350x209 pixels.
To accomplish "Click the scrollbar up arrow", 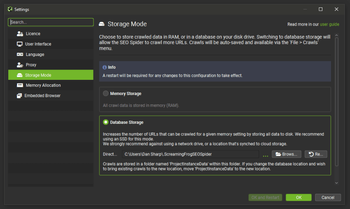I will coord(336,35).
